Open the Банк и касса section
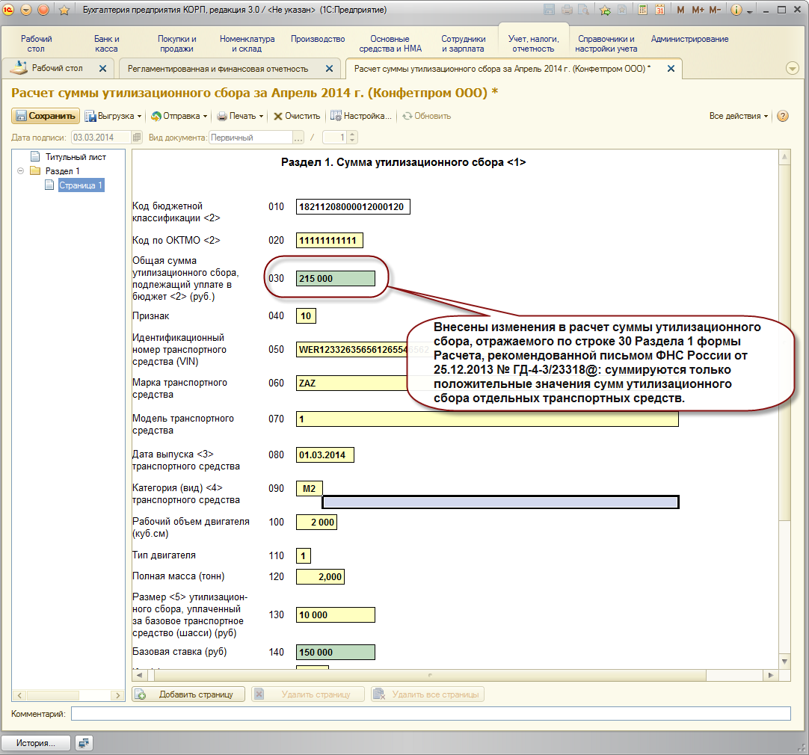Screen dimensions: 809x755 [x=106, y=44]
